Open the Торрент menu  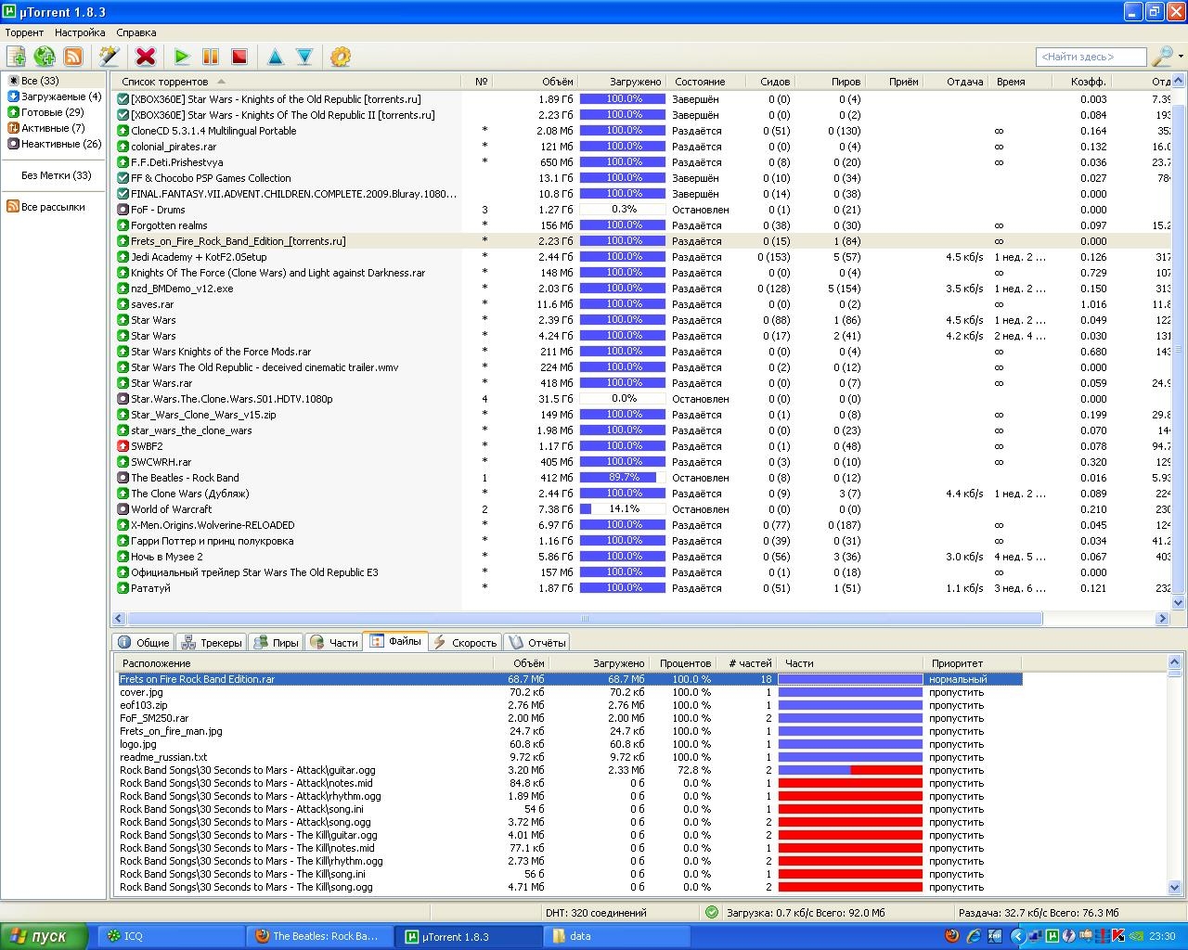click(x=24, y=32)
